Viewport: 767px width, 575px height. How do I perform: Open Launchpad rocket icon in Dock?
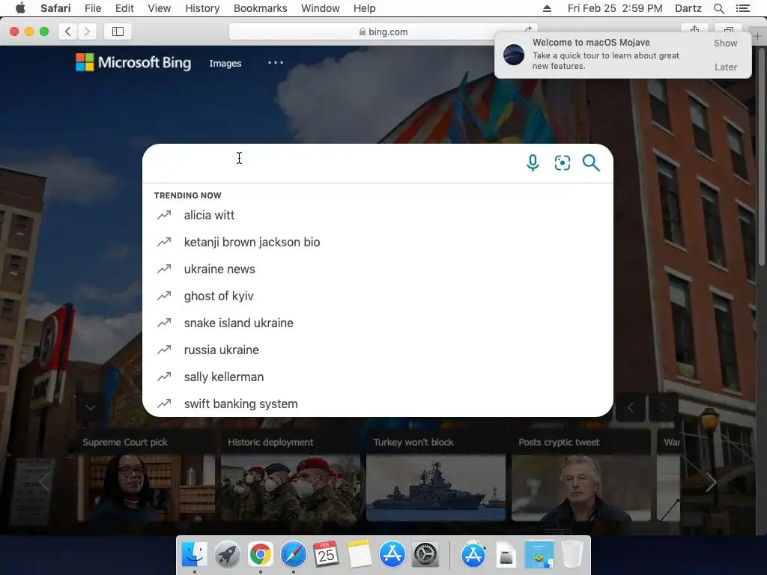point(228,555)
